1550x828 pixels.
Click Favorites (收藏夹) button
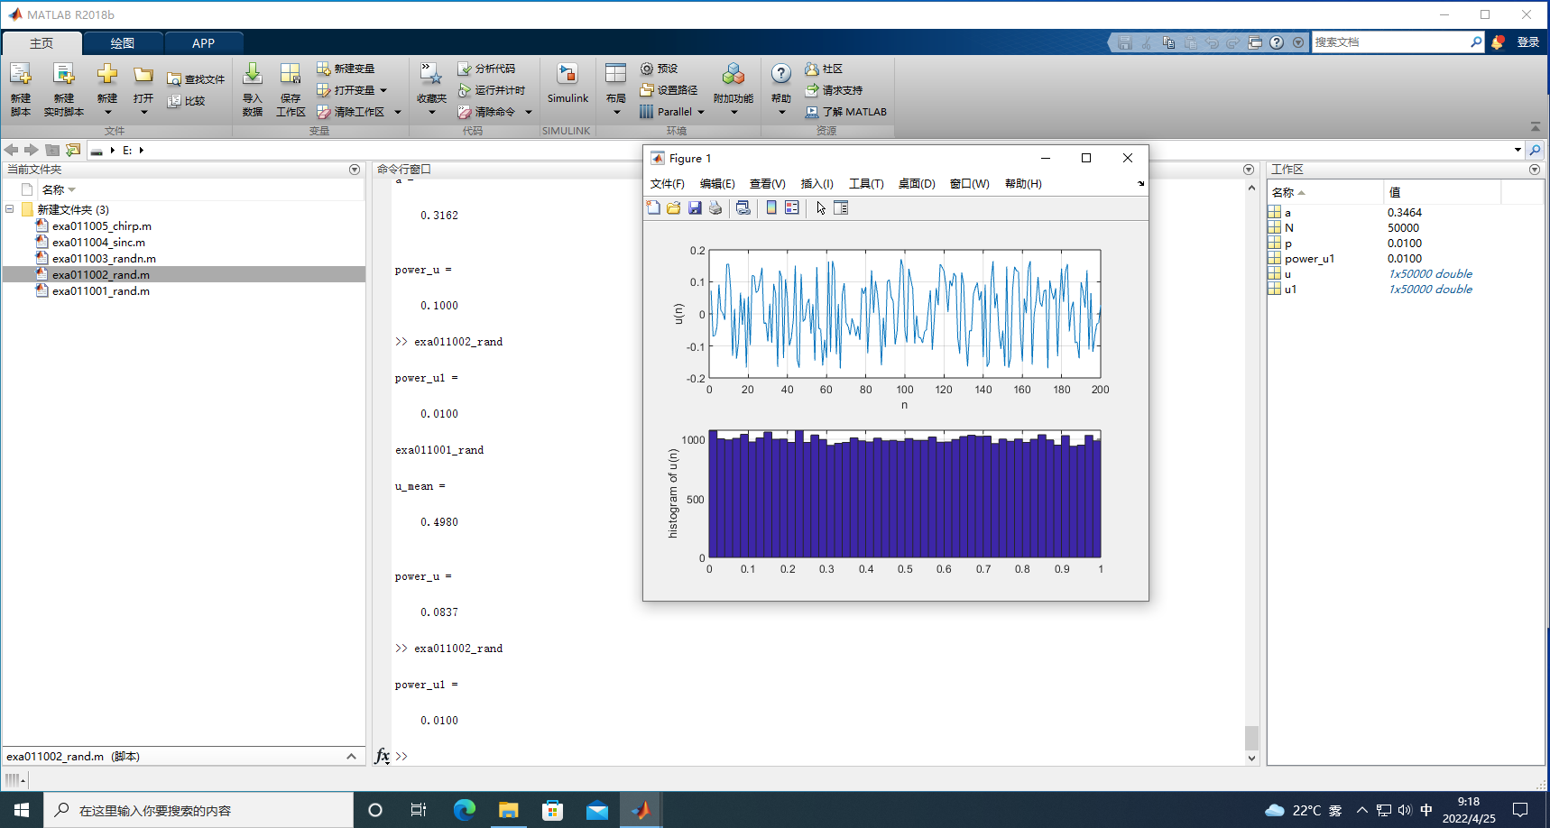[x=431, y=90]
